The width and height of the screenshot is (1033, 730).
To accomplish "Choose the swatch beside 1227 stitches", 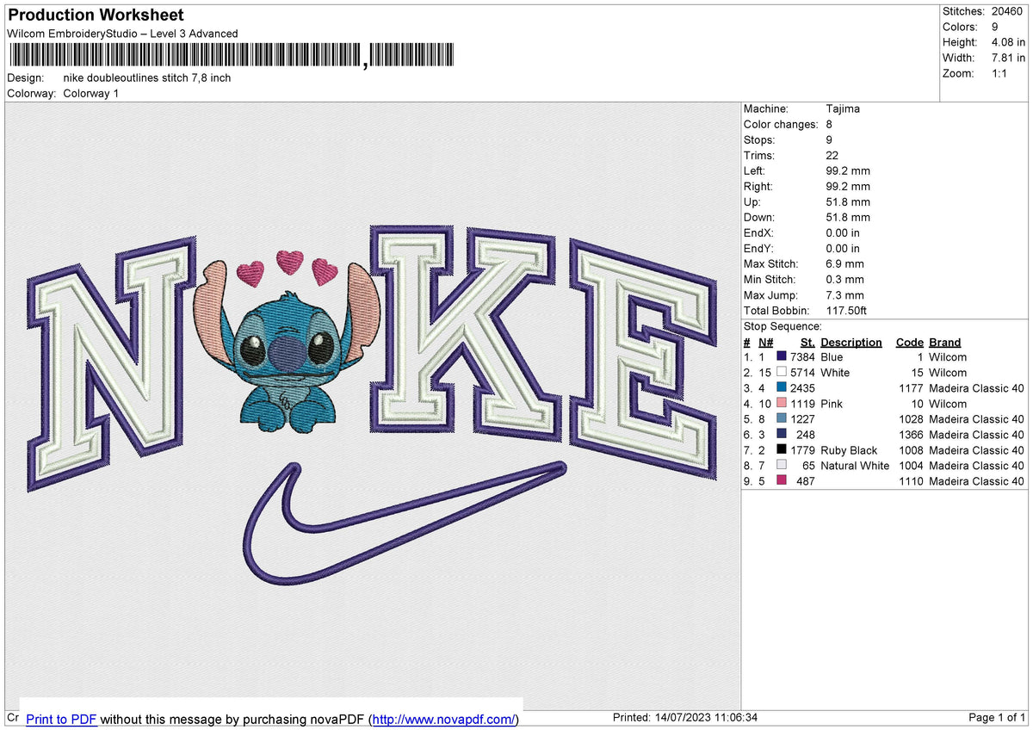I will pyautogui.click(x=782, y=419).
